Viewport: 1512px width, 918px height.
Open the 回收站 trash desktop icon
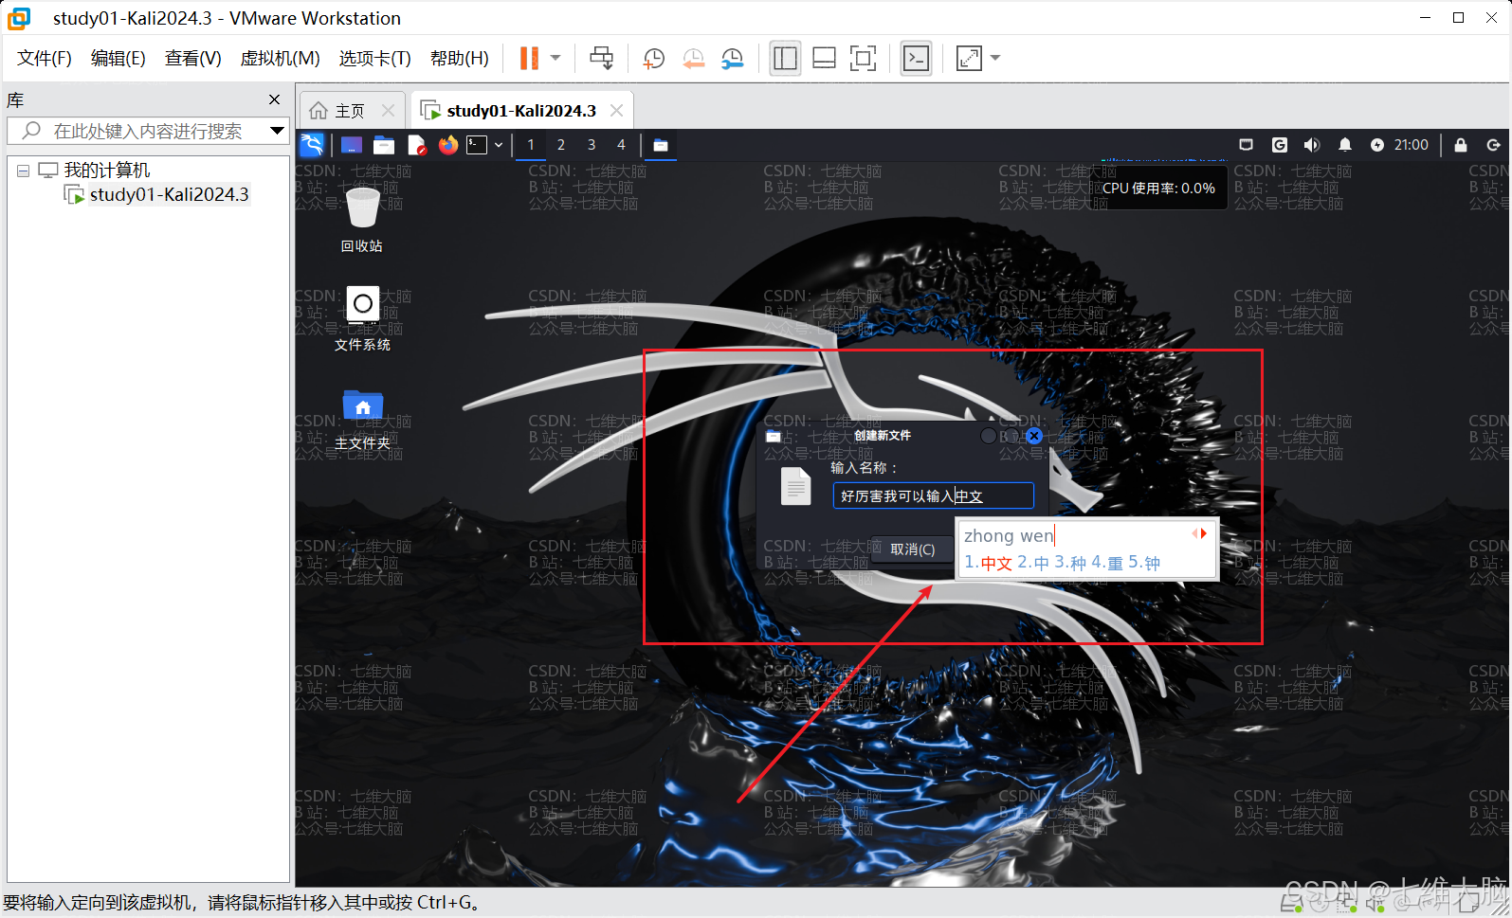362,220
